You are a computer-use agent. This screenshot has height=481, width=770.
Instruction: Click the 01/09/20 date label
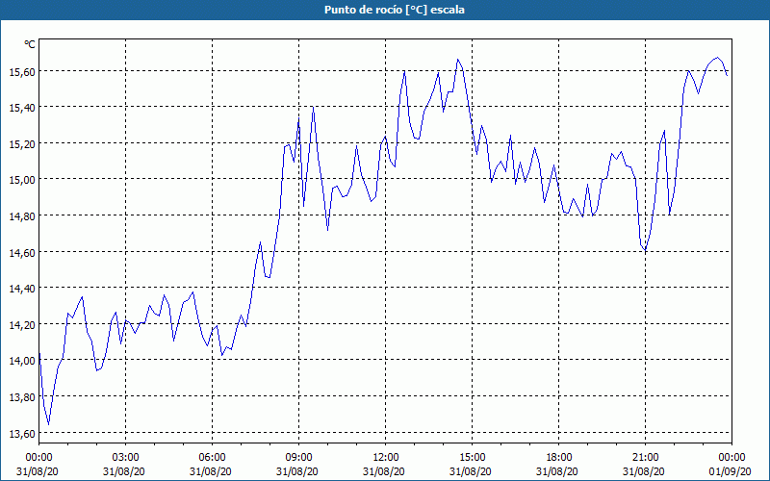click(x=731, y=471)
